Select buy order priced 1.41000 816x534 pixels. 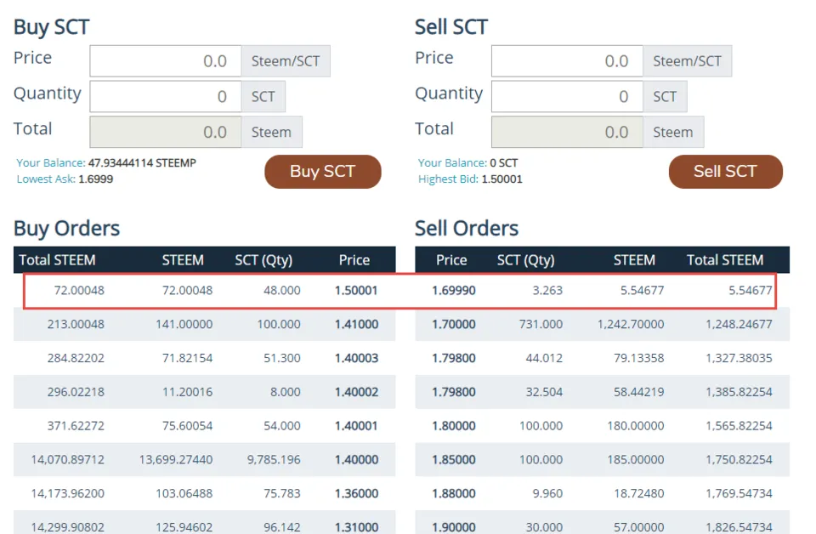click(x=205, y=324)
